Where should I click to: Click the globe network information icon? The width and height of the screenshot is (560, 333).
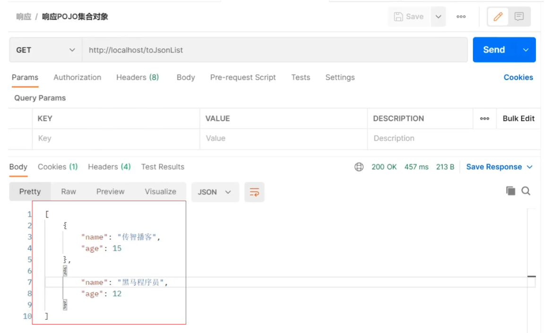(359, 167)
